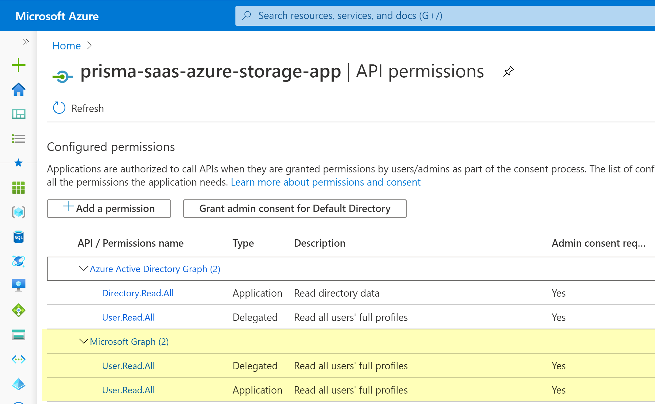Pin the API permissions page
The height and width of the screenshot is (404, 655).
(x=508, y=71)
